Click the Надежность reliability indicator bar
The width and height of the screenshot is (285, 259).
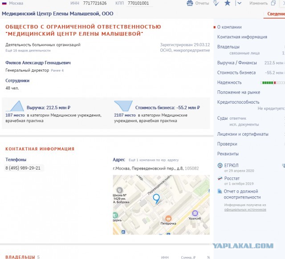(x=273, y=83)
